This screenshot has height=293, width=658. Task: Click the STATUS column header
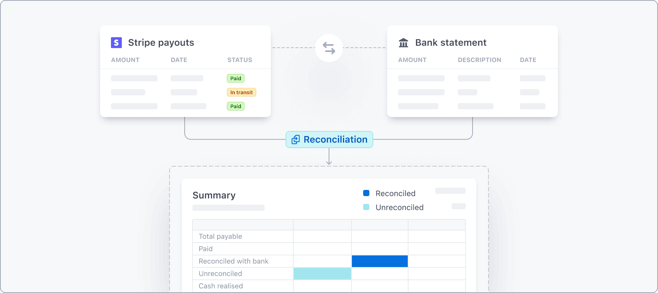click(x=240, y=60)
